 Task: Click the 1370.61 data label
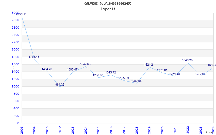pyautogui.click(x=162, y=70)
